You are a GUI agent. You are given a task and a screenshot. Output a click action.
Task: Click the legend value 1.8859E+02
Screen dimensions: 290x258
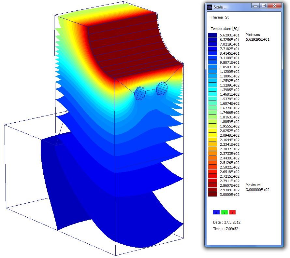229,122
